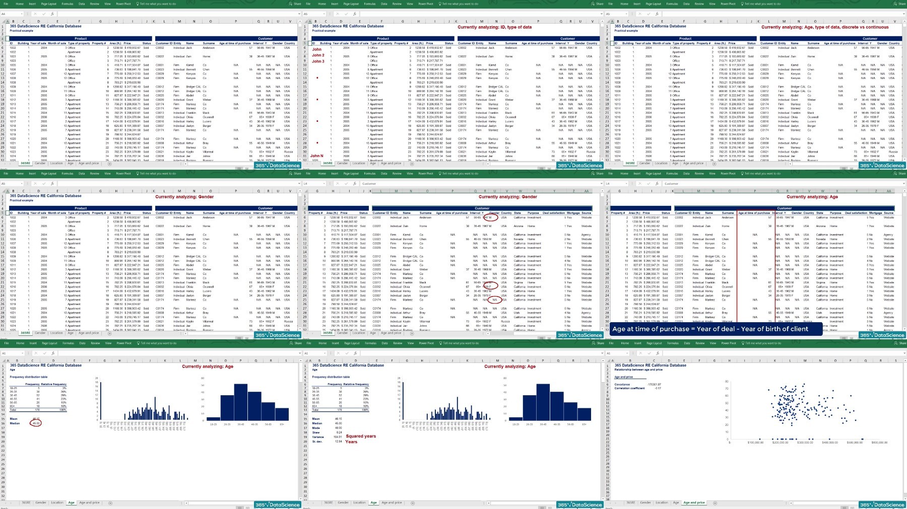Image resolution: width=907 pixels, height=509 pixels.
Task: Select Gender tab in scatter plot panel
Action: [645, 503]
